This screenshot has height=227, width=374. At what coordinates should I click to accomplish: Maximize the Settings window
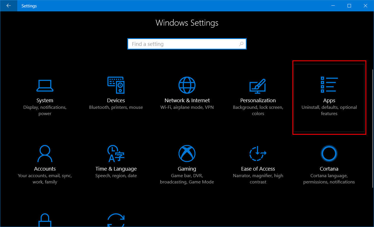pyautogui.click(x=349, y=6)
